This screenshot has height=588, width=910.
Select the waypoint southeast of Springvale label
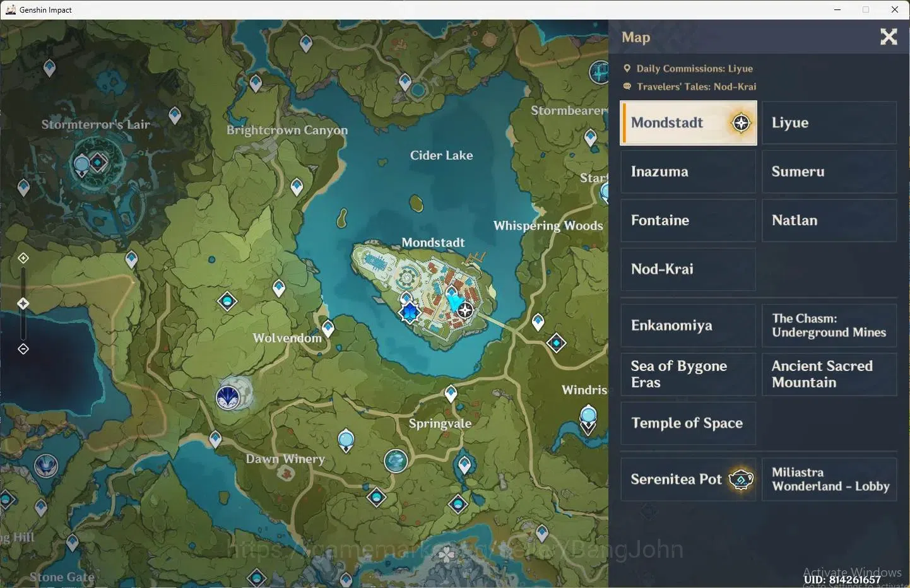click(464, 465)
